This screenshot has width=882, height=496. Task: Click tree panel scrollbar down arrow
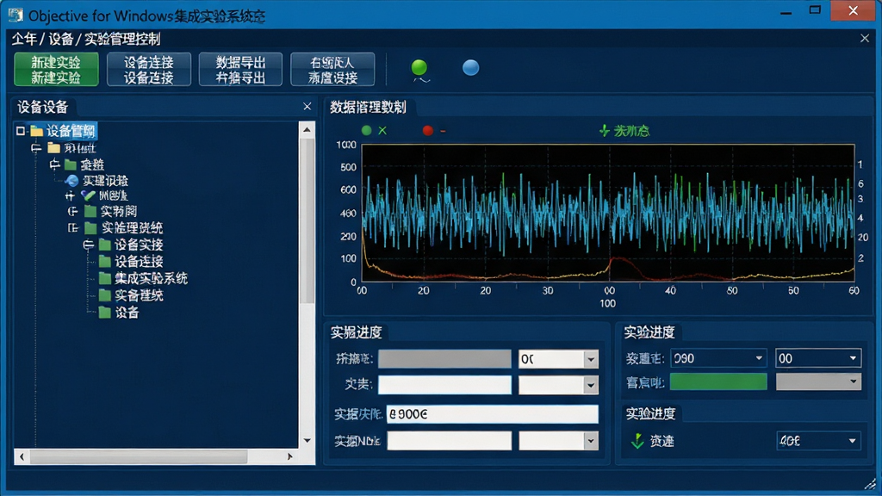pyautogui.click(x=307, y=440)
